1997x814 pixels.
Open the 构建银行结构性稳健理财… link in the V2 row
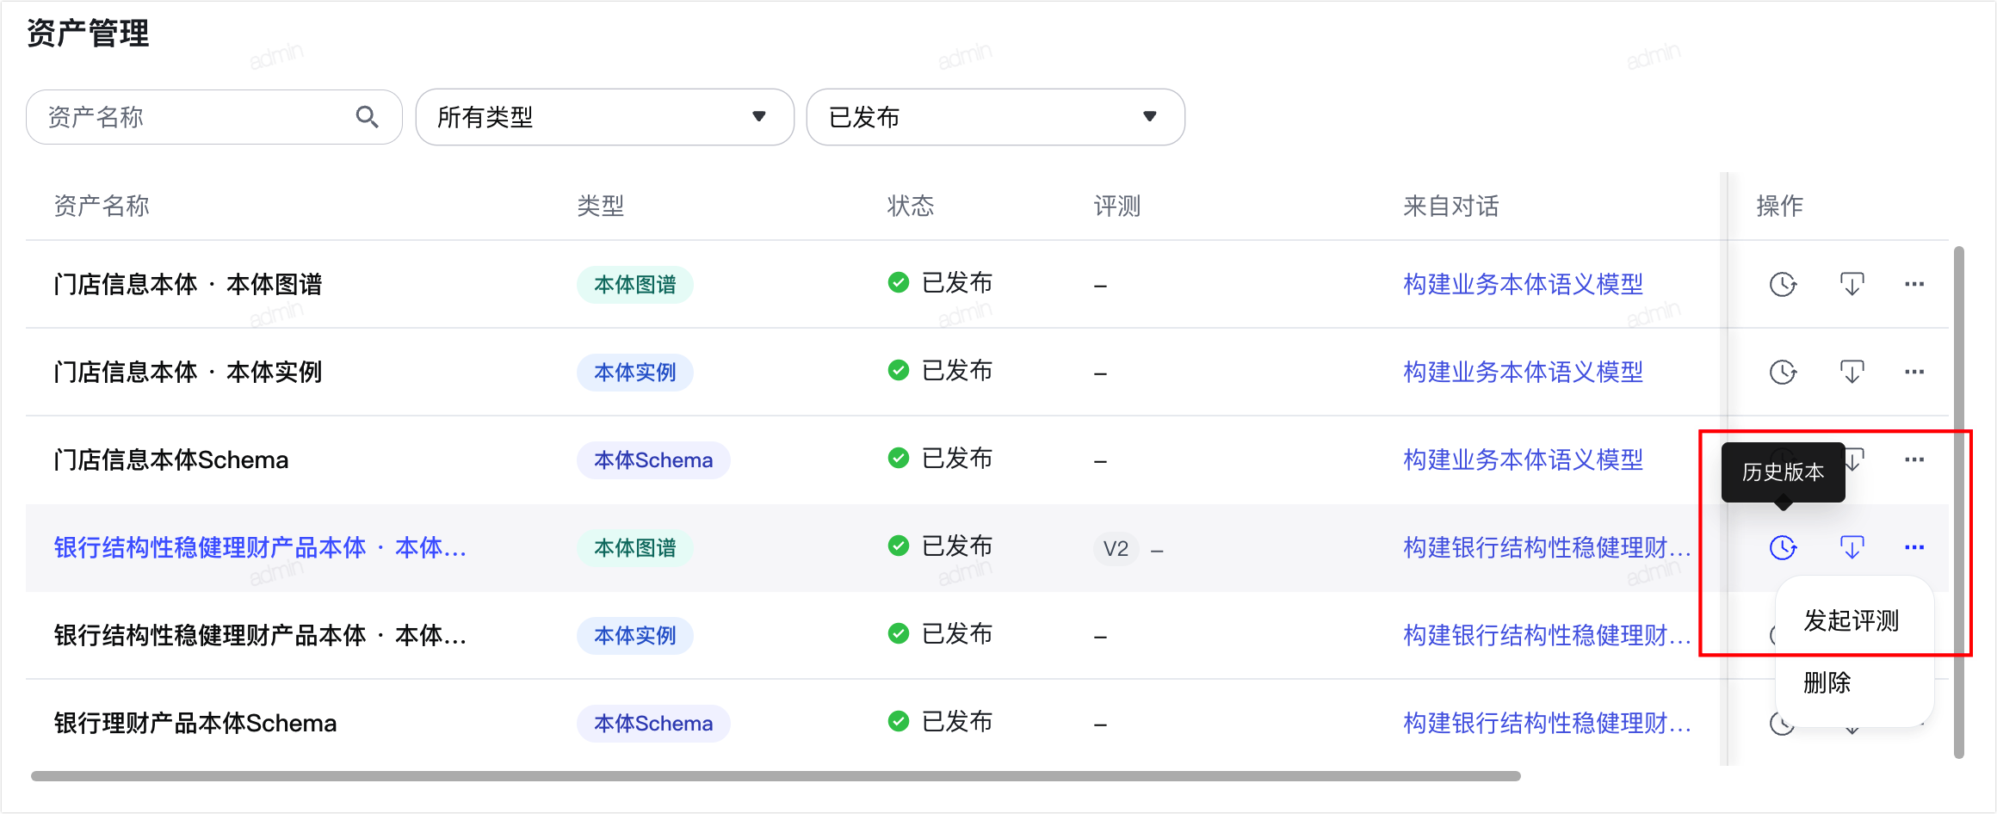click(x=1547, y=547)
